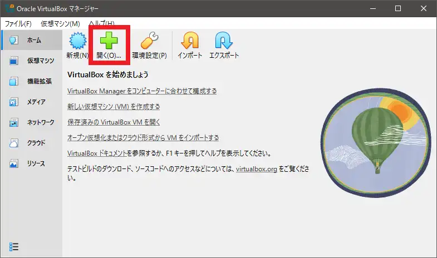Open the VirtualBox ドキュメント link
The image size is (437, 258).
(x=97, y=153)
